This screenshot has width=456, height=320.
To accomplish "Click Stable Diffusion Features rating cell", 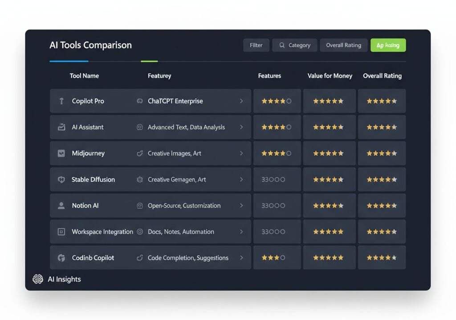I will pyautogui.click(x=277, y=180).
